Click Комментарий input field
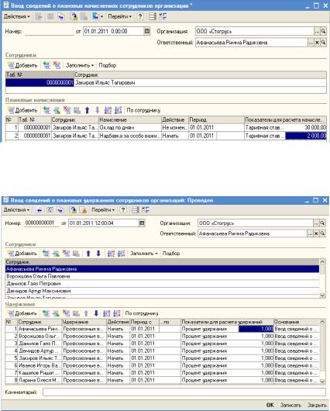This screenshot has height=411, width=330. (x=184, y=392)
